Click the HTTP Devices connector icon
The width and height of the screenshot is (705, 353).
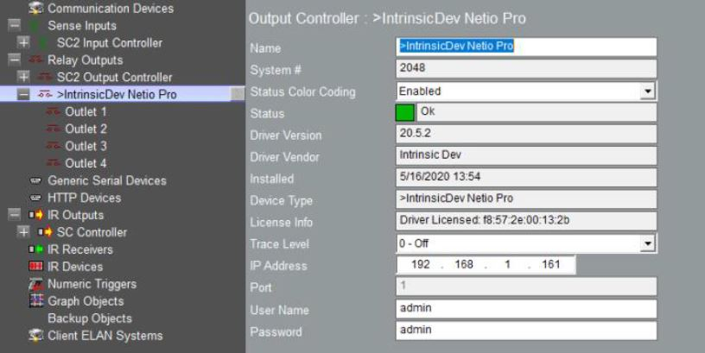(x=35, y=198)
